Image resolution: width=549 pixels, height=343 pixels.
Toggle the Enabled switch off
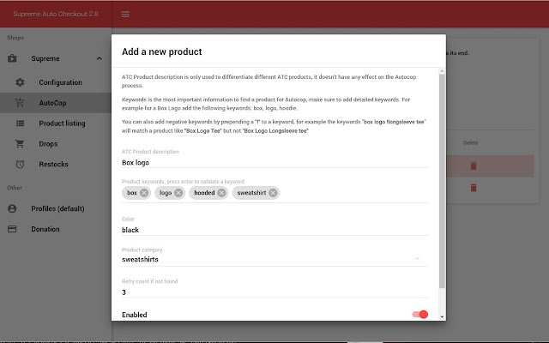[x=420, y=315]
